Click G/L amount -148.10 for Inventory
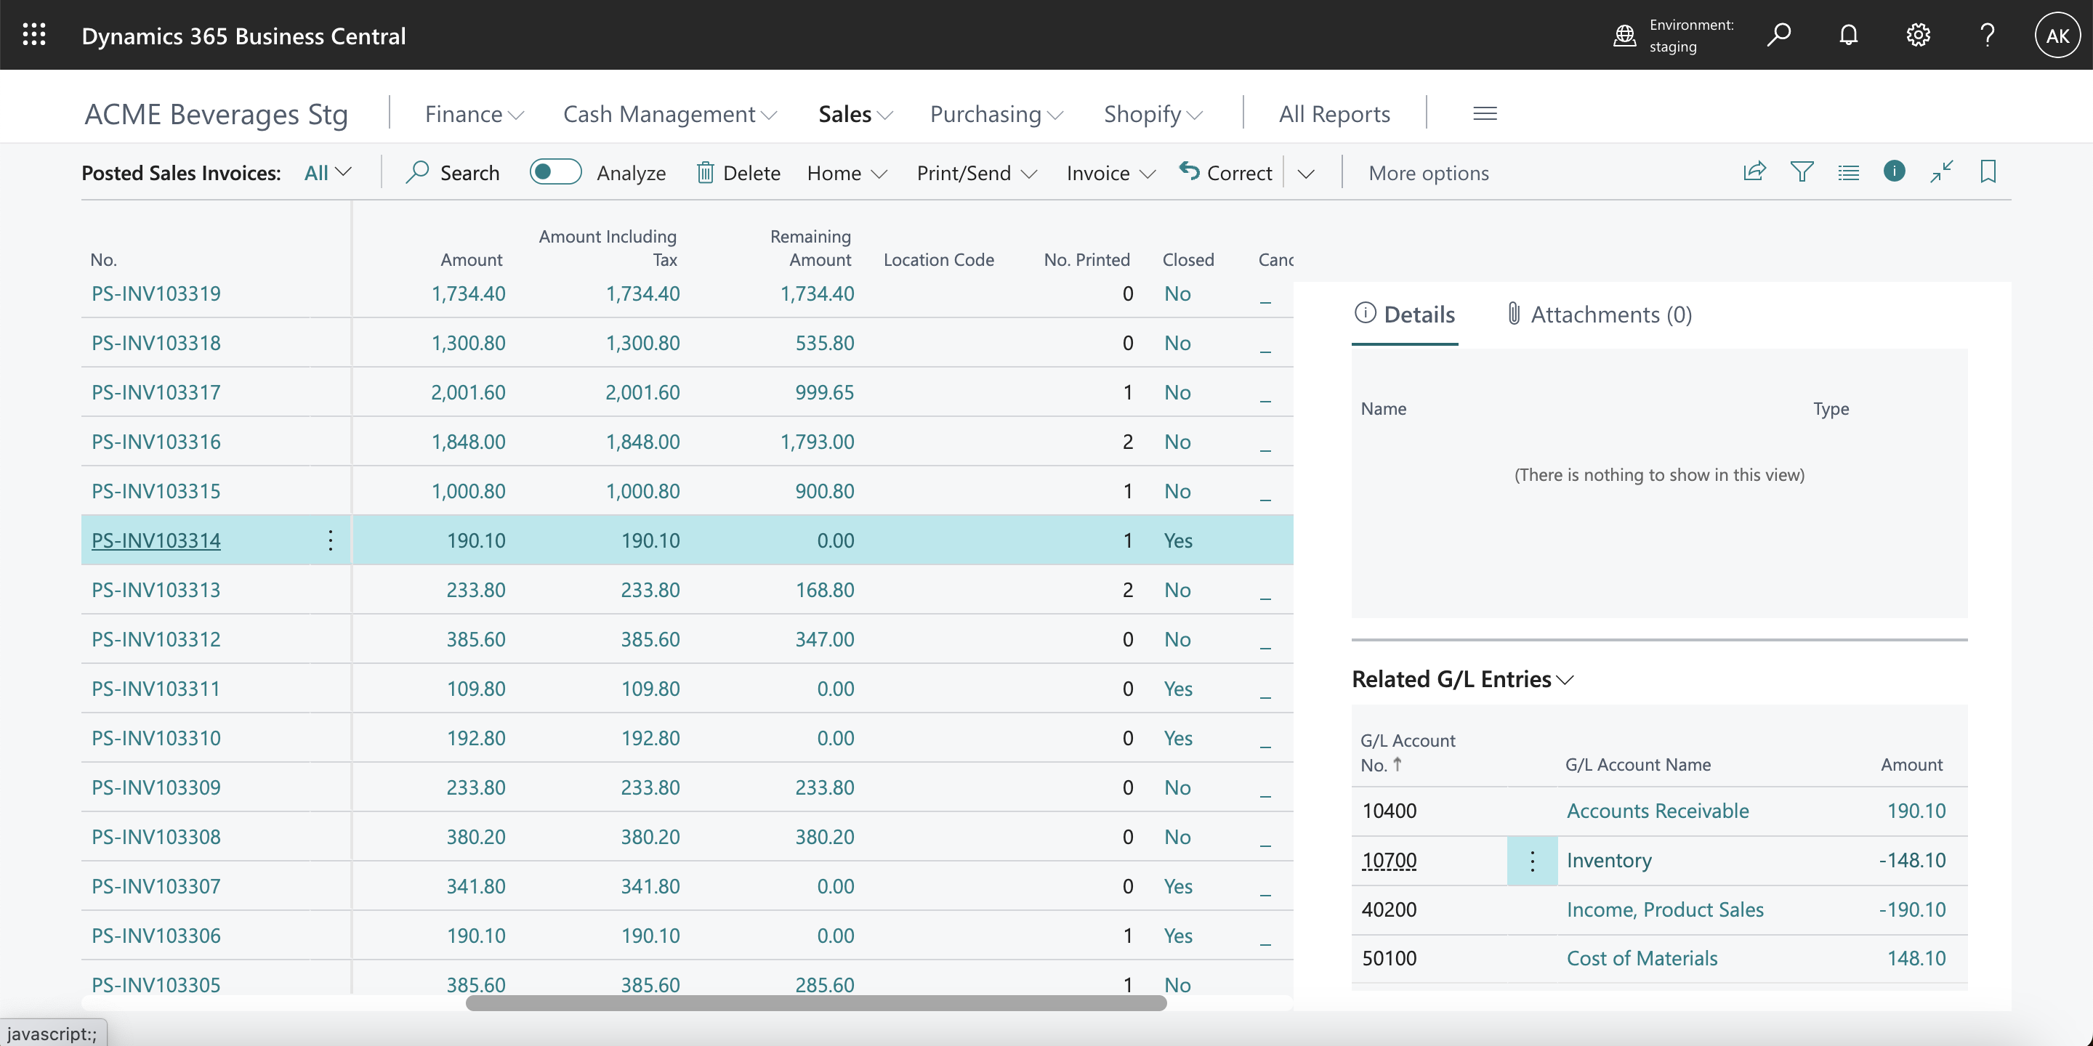The image size is (2093, 1046). click(1912, 860)
